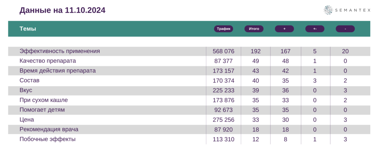Select the Эффективность применения row
The image size is (379, 150).
60,51
